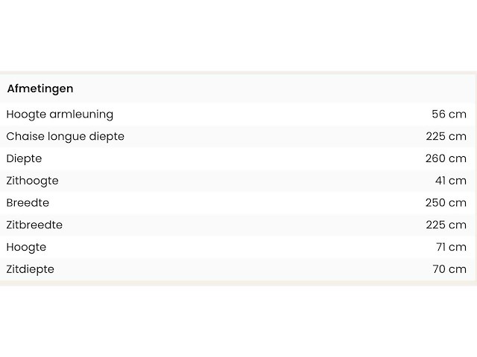Click the Zitdiepte label
Image resolution: width=477 pixels, height=357 pixels.
pyautogui.click(x=31, y=269)
